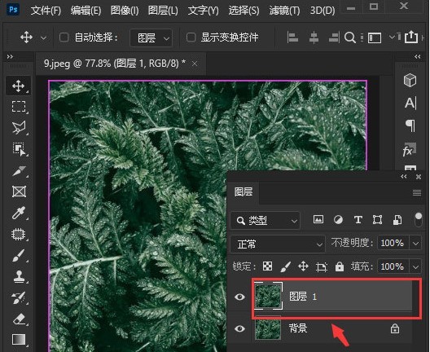This screenshot has width=430, height=352.
Task: Open the 文字(Y) menu
Action: click(x=204, y=11)
